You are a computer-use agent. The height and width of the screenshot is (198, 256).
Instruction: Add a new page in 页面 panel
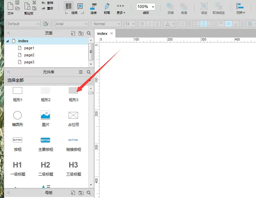click(73, 33)
